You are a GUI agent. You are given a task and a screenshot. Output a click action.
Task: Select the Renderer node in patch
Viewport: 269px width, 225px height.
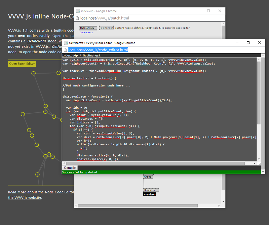tap(151, 190)
